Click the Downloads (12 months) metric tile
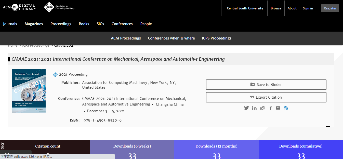This screenshot has height=159, width=343. (x=216, y=150)
